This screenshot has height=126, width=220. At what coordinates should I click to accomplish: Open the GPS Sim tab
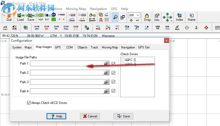[144, 47]
